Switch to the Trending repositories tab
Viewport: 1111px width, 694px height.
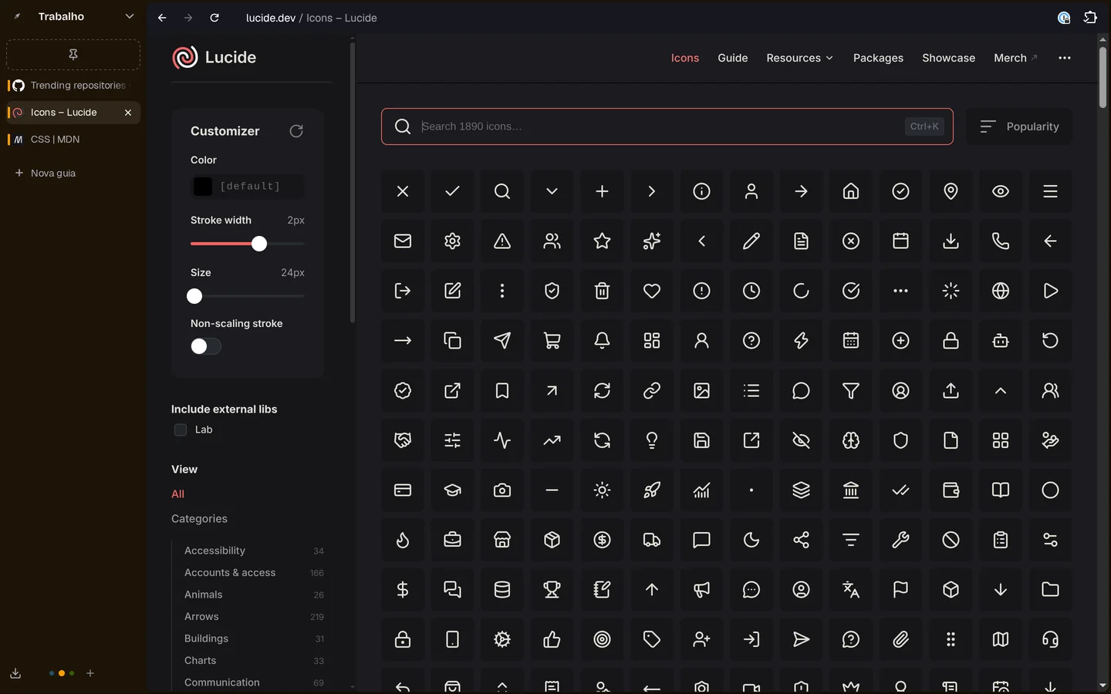pyautogui.click(x=73, y=86)
